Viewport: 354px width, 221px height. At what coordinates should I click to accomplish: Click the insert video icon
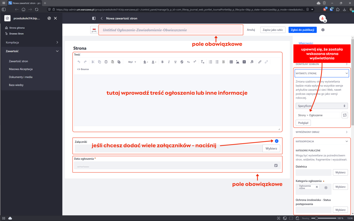(244, 62)
